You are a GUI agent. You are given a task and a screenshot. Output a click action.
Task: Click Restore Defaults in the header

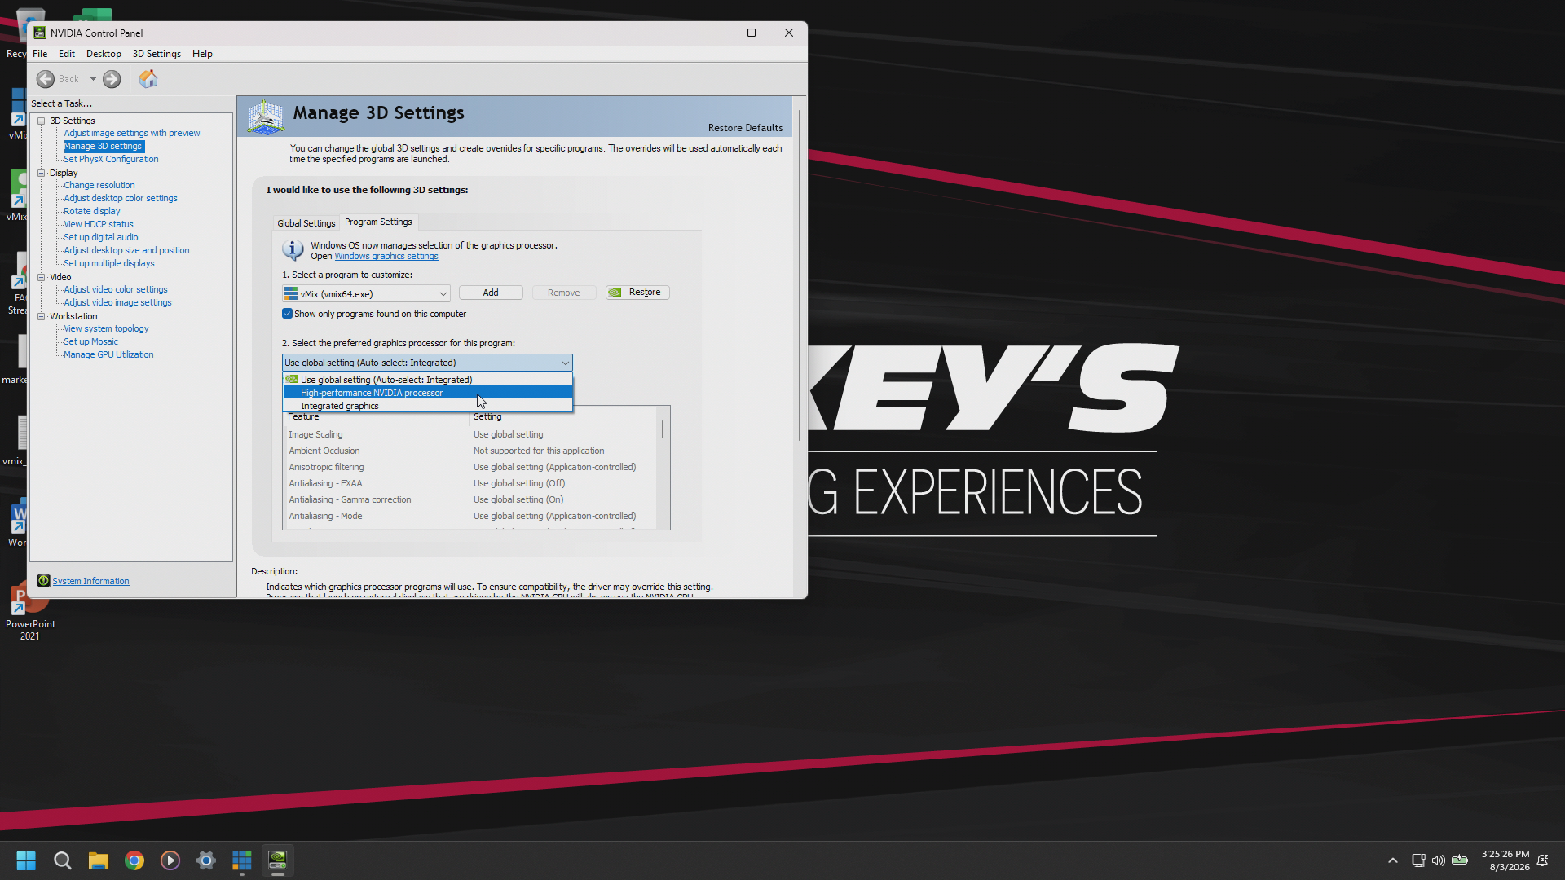tap(745, 128)
